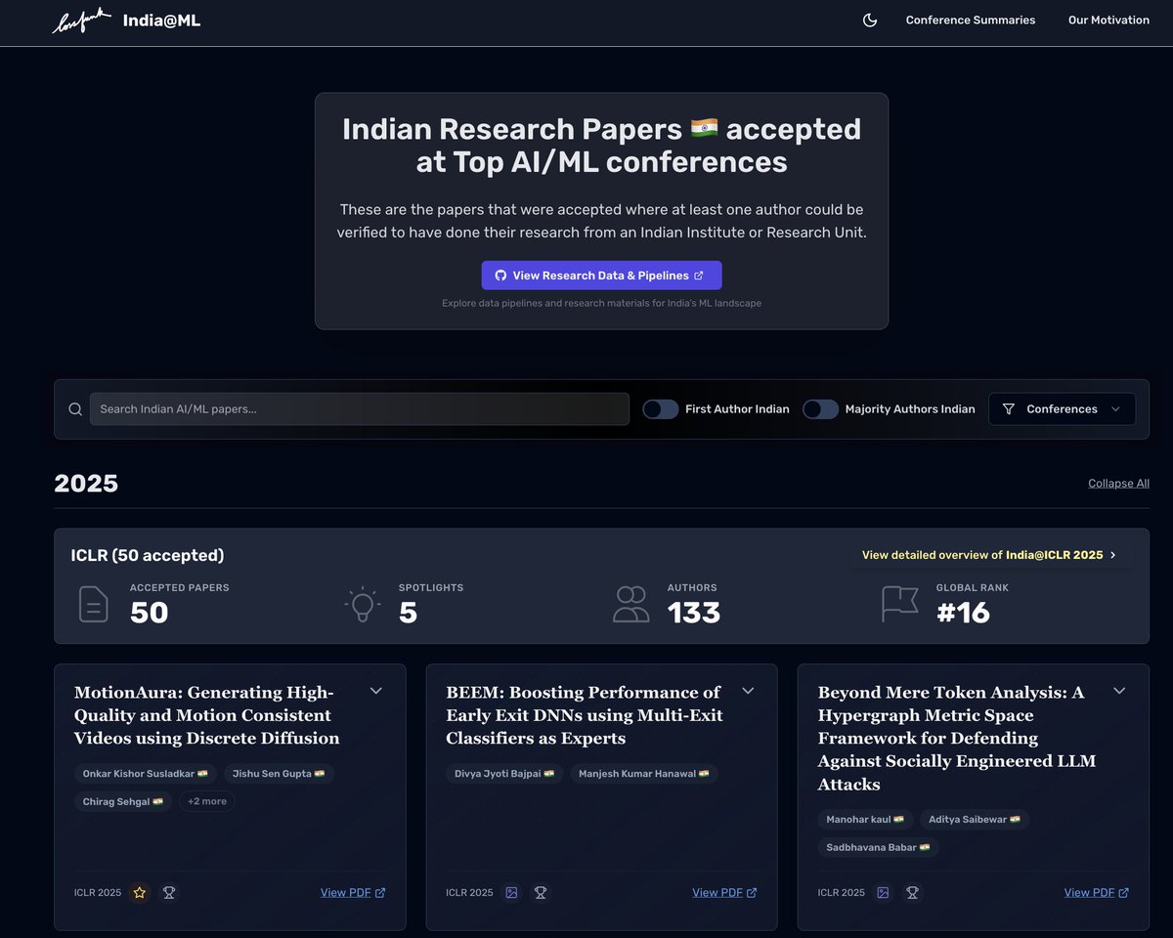Expand the MotionAura card chevron
The image size is (1173, 938).
[x=376, y=691]
